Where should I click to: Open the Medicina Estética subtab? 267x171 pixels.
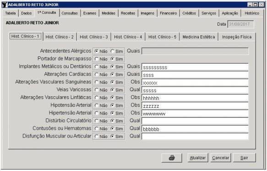[x=199, y=37]
